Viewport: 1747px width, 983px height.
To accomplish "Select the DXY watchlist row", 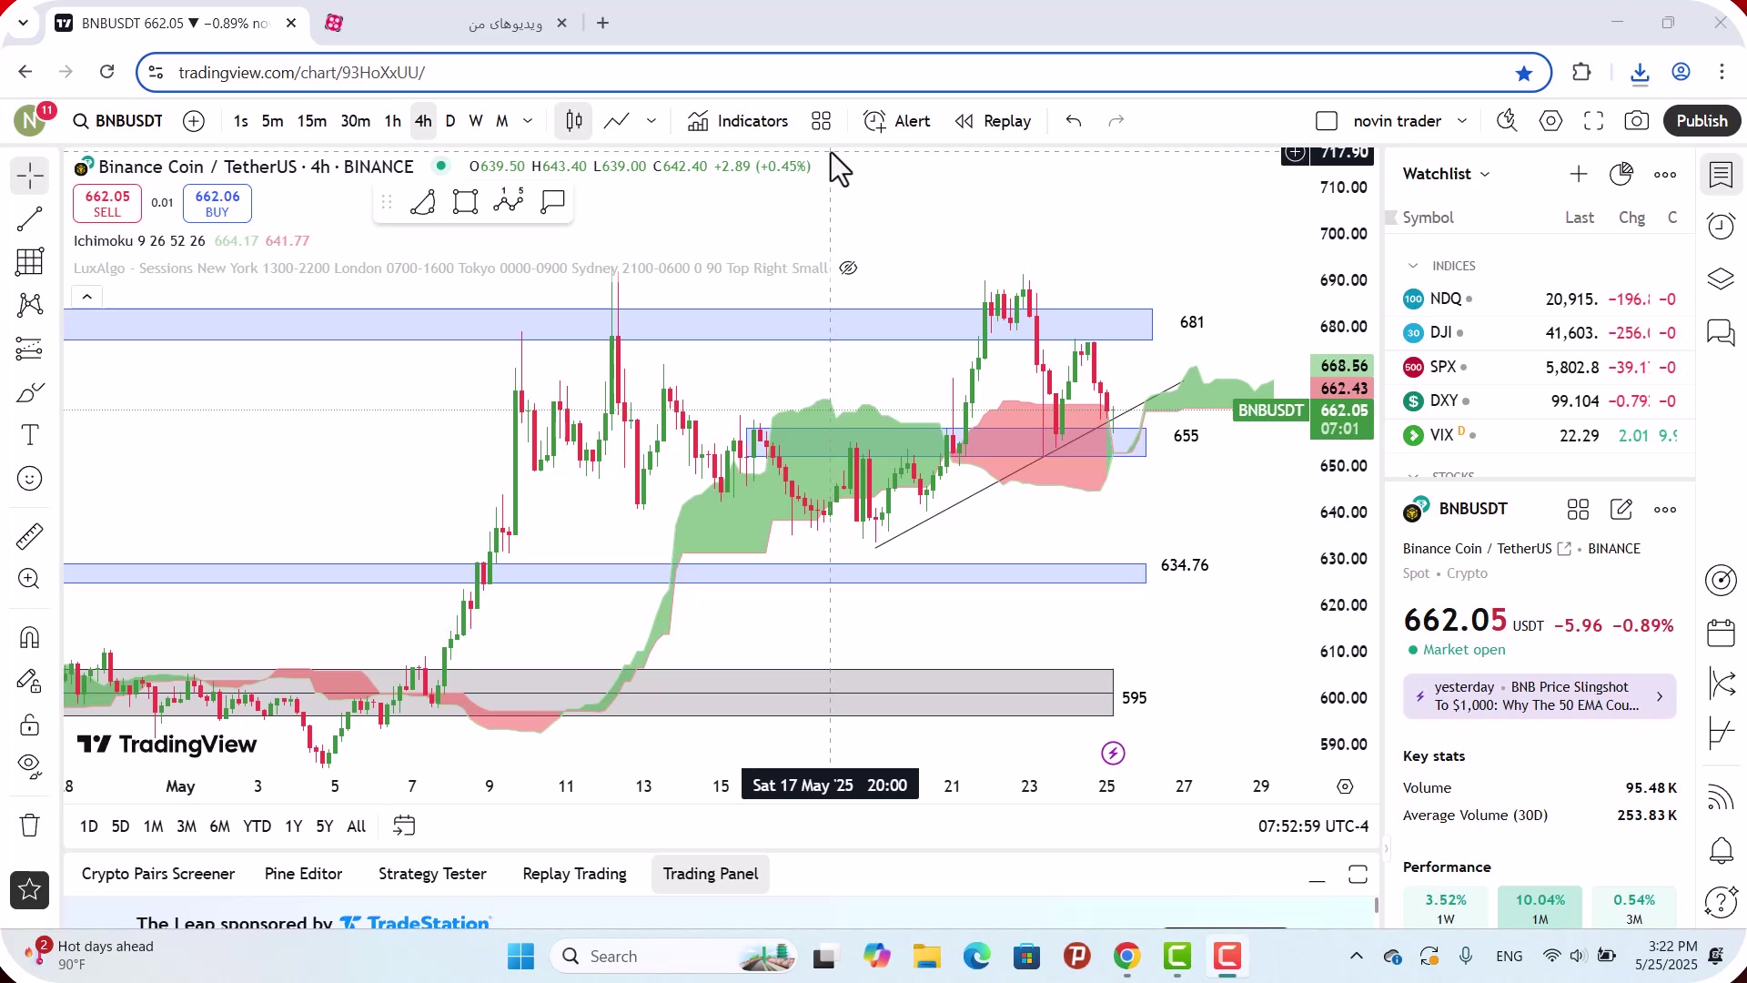I will pyautogui.click(x=1540, y=401).
